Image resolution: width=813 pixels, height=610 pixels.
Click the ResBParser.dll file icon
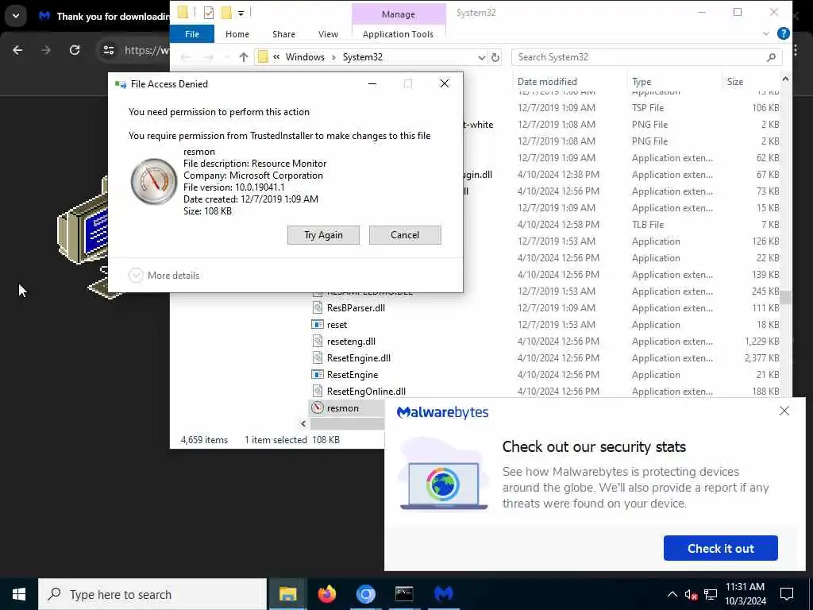318,308
